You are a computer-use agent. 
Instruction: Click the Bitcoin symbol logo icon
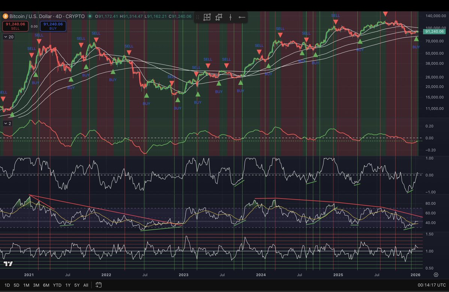(x=5, y=16)
